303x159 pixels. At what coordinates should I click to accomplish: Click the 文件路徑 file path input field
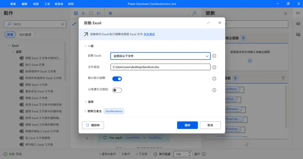(x=161, y=67)
